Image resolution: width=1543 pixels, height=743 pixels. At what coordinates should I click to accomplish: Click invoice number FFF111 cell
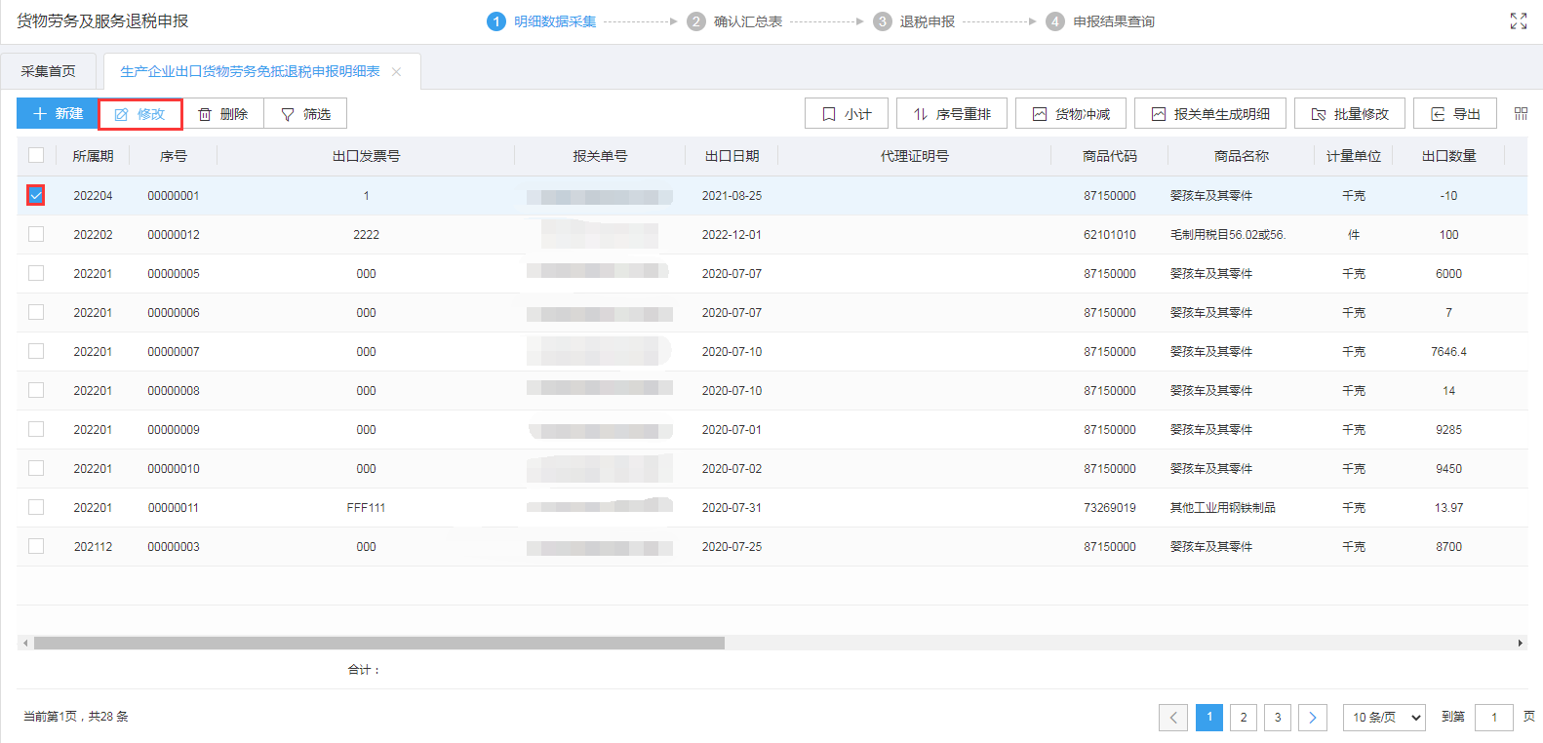[x=366, y=508]
